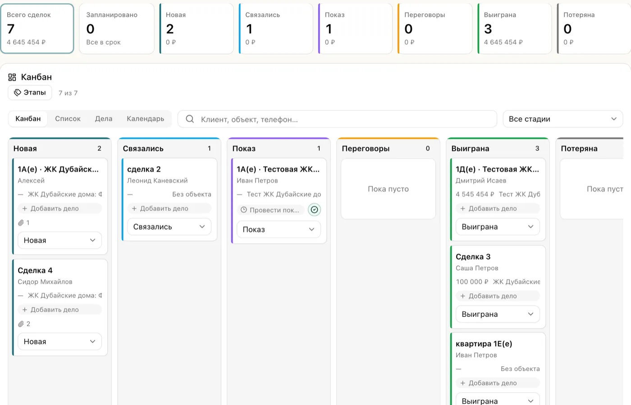The image size is (631, 405).
Task: Filter by the Потеряна summary card at top
Action: 594,28
